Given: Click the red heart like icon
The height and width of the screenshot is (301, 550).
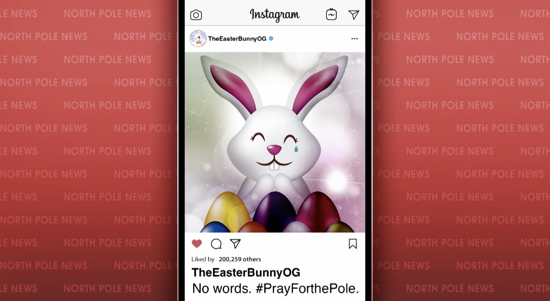Looking at the screenshot, I should (197, 244).
